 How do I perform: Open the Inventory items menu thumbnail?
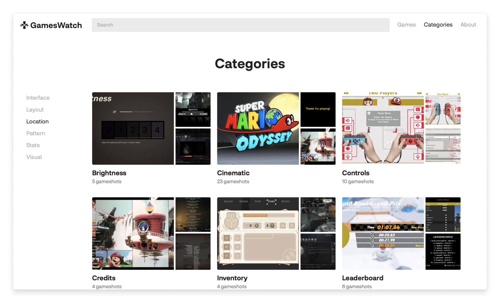coord(258,233)
